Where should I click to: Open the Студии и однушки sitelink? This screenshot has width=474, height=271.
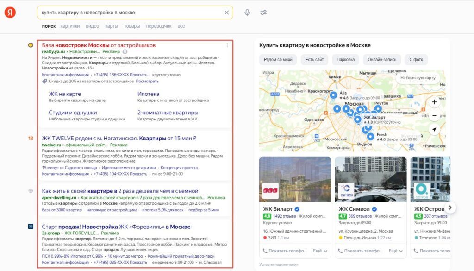coord(73,113)
